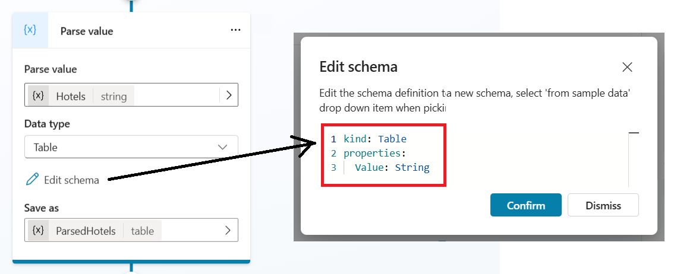Viewport: 677px width, 274px height.
Task: Click line 1 'kind: Table' in editor
Action: click(374, 139)
